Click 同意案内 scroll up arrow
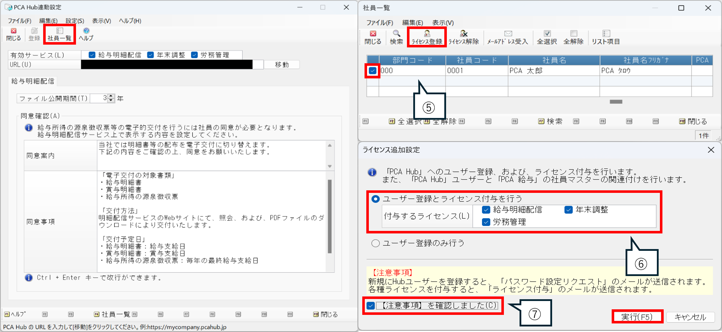Screen dimensions: 722x332 [x=330, y=145]
